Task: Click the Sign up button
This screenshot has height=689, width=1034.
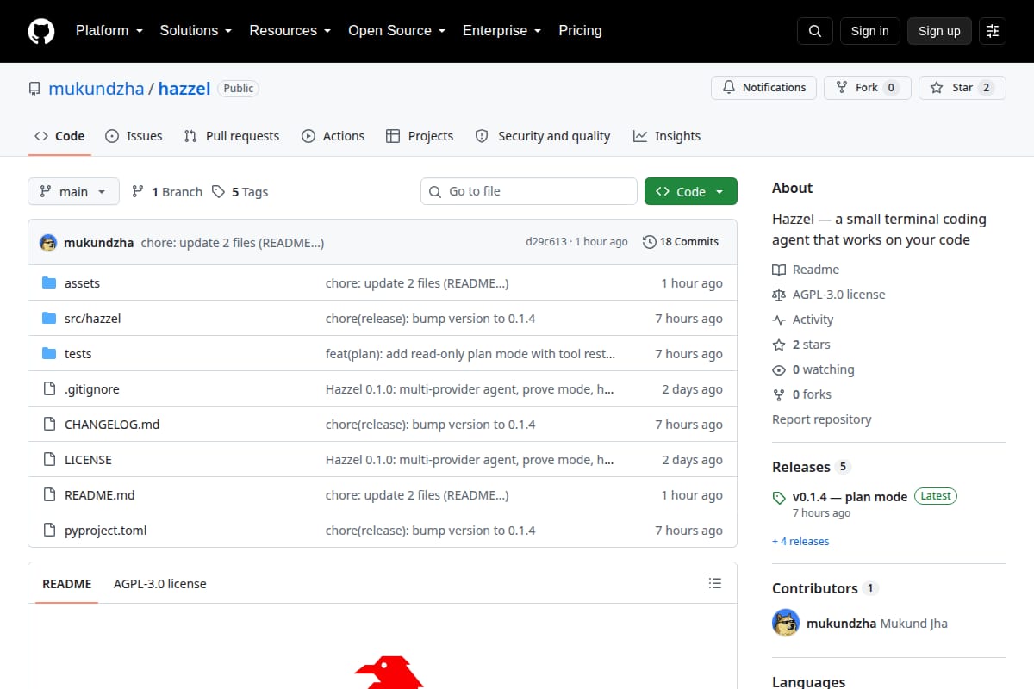Action: click(x=939, y=31)
